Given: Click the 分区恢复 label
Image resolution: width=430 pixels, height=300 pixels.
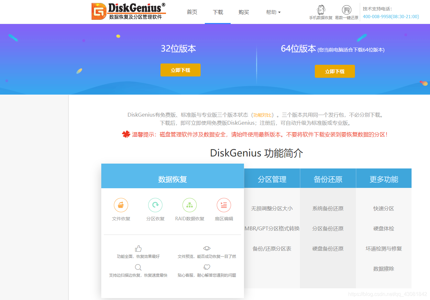Looking at the screenshot, I should click(x=155, y=219).
